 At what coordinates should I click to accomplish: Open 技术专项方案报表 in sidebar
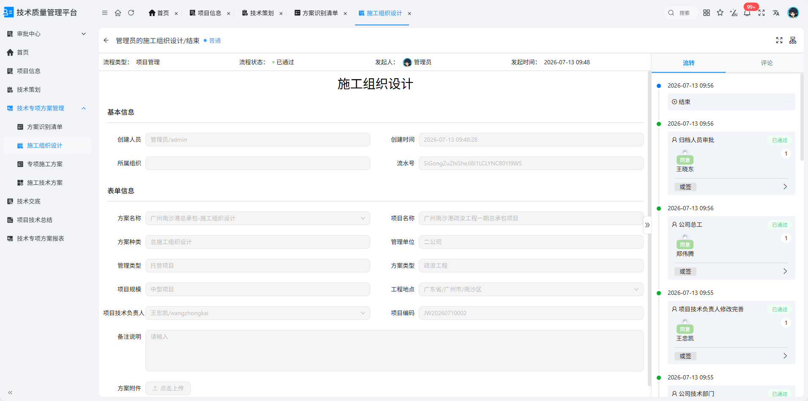tap(47, 239)
